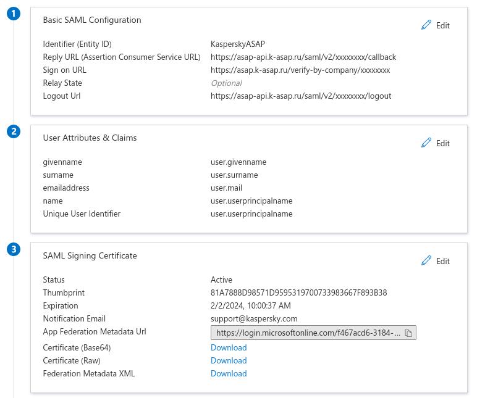This screenshot has height=398, width=485.
Task: Click the certificate Thumbprint value
Action: coord(298,292)
